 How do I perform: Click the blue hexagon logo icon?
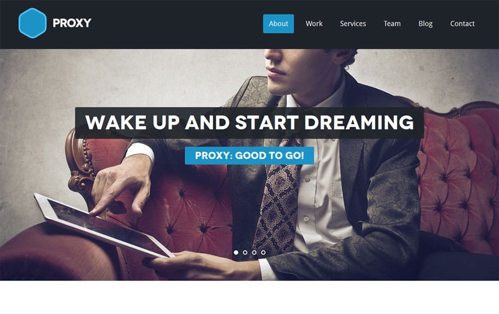[32, 23]
